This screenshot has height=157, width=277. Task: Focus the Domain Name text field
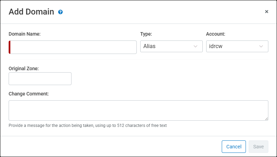coord(73,47)
